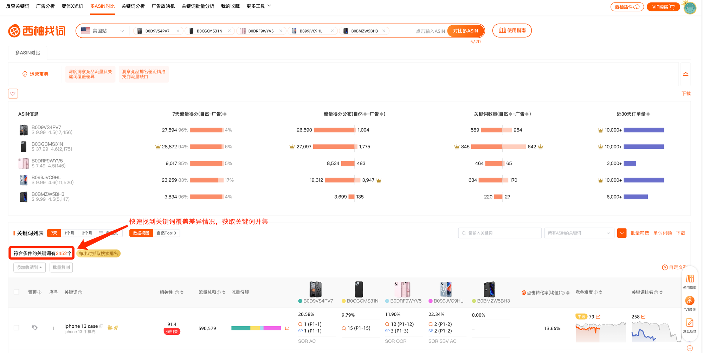
Task: Click the 批量复制 button
Action: point(61,268)
